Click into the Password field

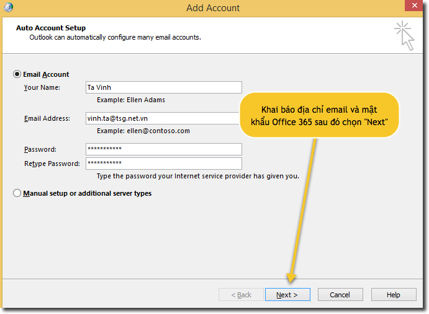pos(164,149)
